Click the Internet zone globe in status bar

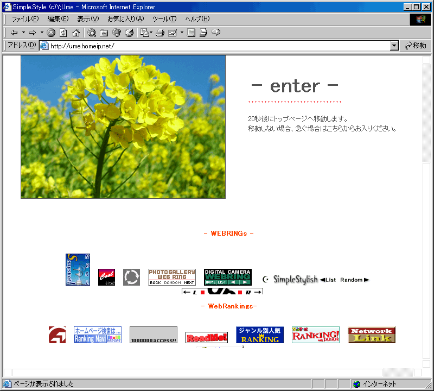pos(357,384)
